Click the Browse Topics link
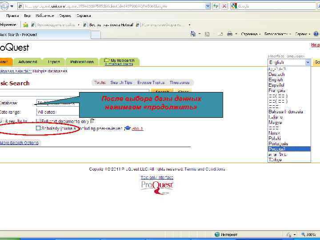Screen dimensions: 320x240 tap(151, 83)
